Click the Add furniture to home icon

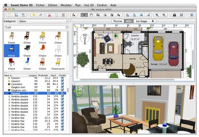coord(74,15)
